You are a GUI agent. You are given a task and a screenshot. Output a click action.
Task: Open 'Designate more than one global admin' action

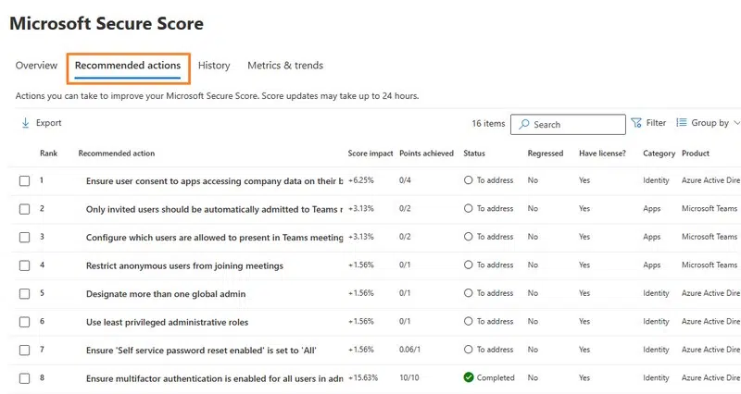click(x=166, y=294)
